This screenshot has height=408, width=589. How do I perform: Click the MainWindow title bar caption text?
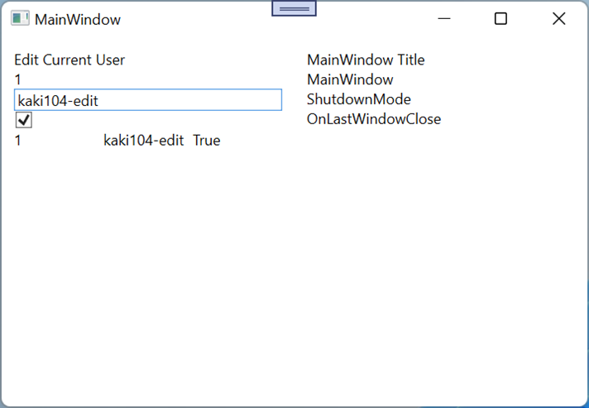click(x=78, y=20)
